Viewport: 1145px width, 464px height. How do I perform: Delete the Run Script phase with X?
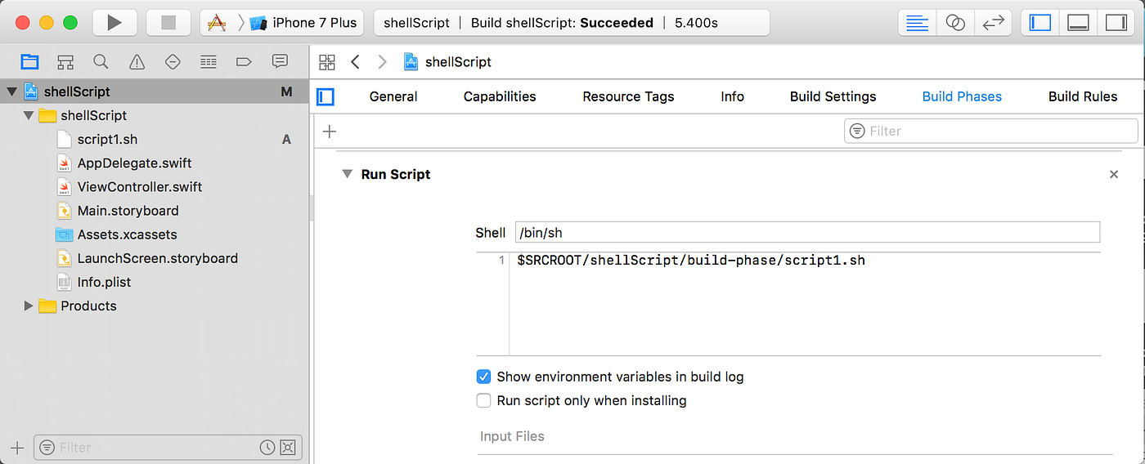(x=1113, y=174)
